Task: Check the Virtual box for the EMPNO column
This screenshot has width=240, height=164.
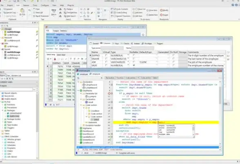Action: (106, 55)
